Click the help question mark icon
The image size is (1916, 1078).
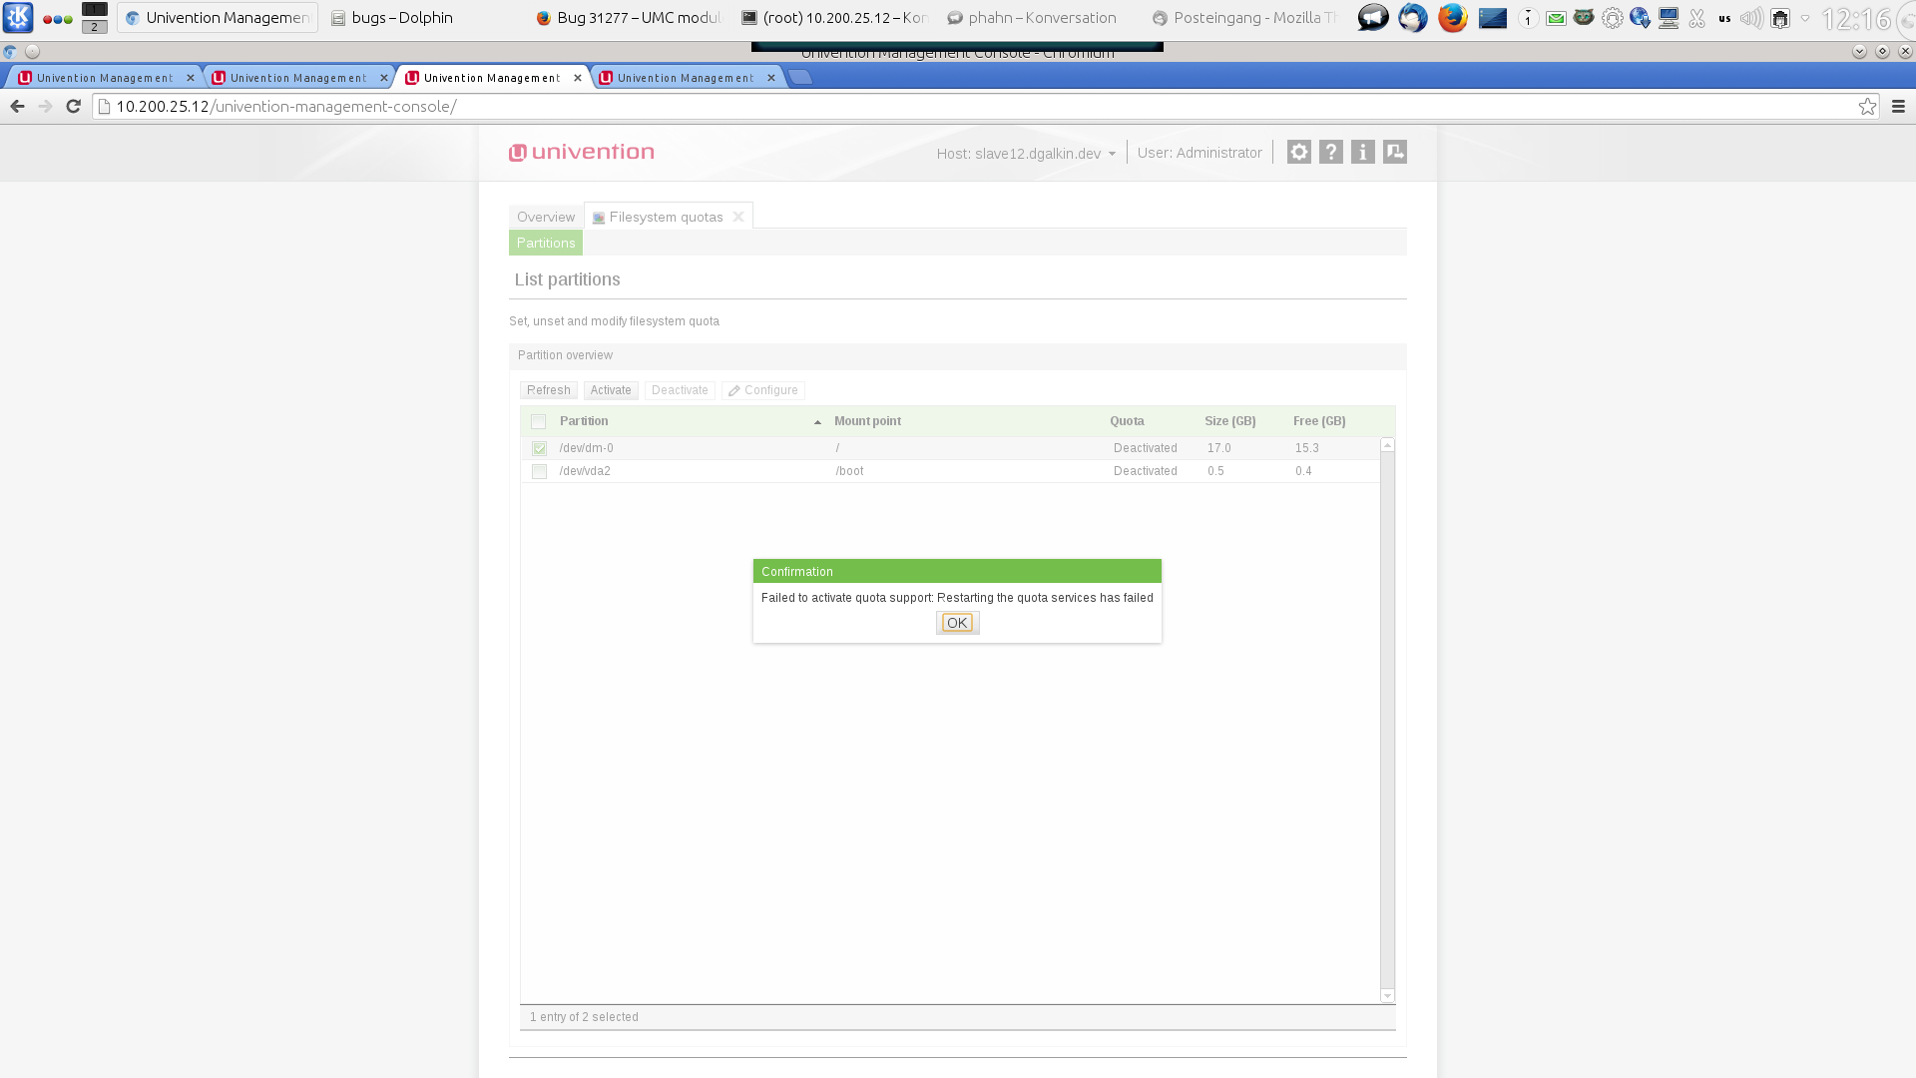(x=1330, y=152)
